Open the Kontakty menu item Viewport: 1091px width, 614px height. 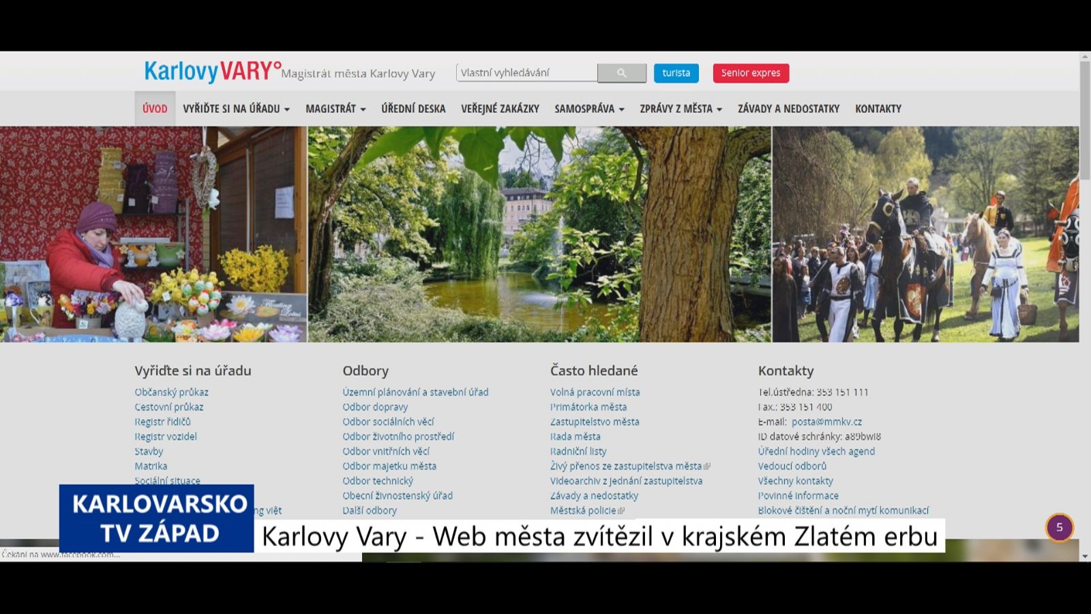pyautogui.click(x=878, y=108)
